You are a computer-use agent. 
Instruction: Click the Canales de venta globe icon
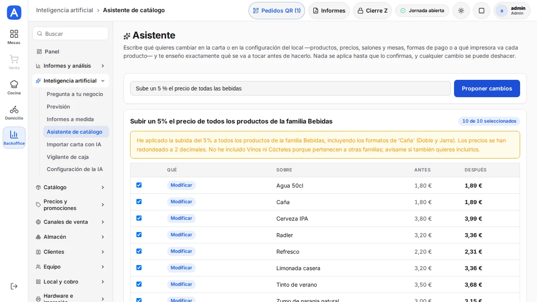39,222
